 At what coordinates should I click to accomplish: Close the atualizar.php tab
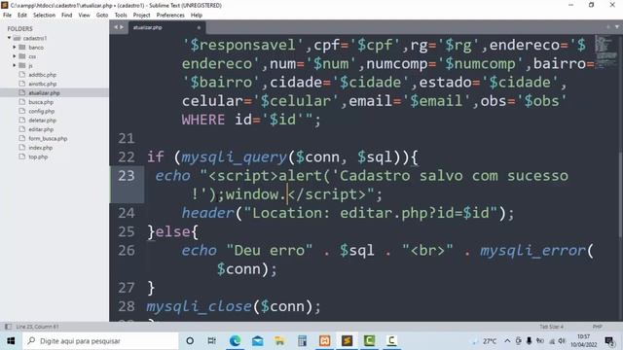(x=199, y=28)
